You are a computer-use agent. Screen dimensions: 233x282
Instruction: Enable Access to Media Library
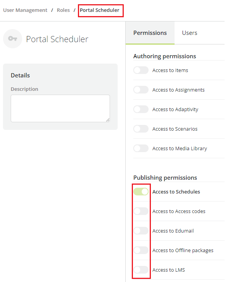[141, 148]
